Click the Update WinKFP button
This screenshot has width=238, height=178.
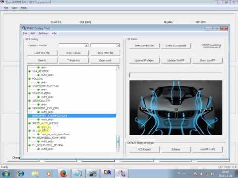[176, 60]
